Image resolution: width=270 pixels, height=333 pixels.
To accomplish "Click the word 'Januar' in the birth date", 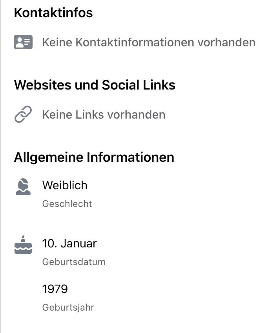I will coord(78,243).
